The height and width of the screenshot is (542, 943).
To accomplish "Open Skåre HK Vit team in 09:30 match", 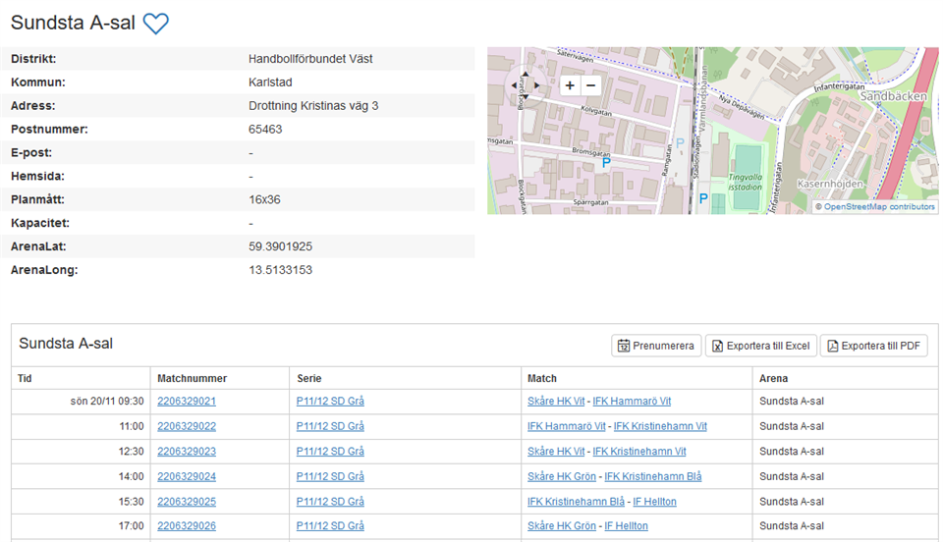I will coord(556,402).
